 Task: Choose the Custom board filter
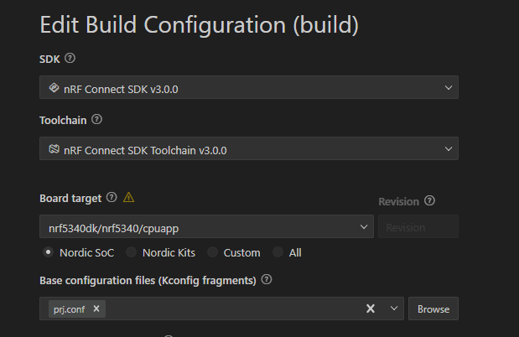coord(212,252)
